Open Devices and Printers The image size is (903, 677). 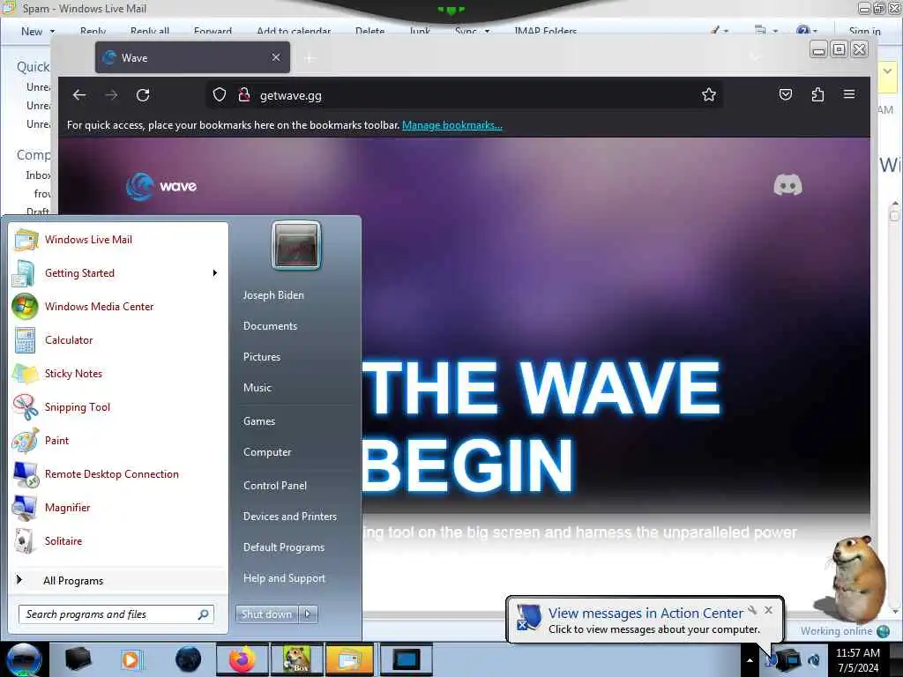pyautogui.click(x=289, y=517)
